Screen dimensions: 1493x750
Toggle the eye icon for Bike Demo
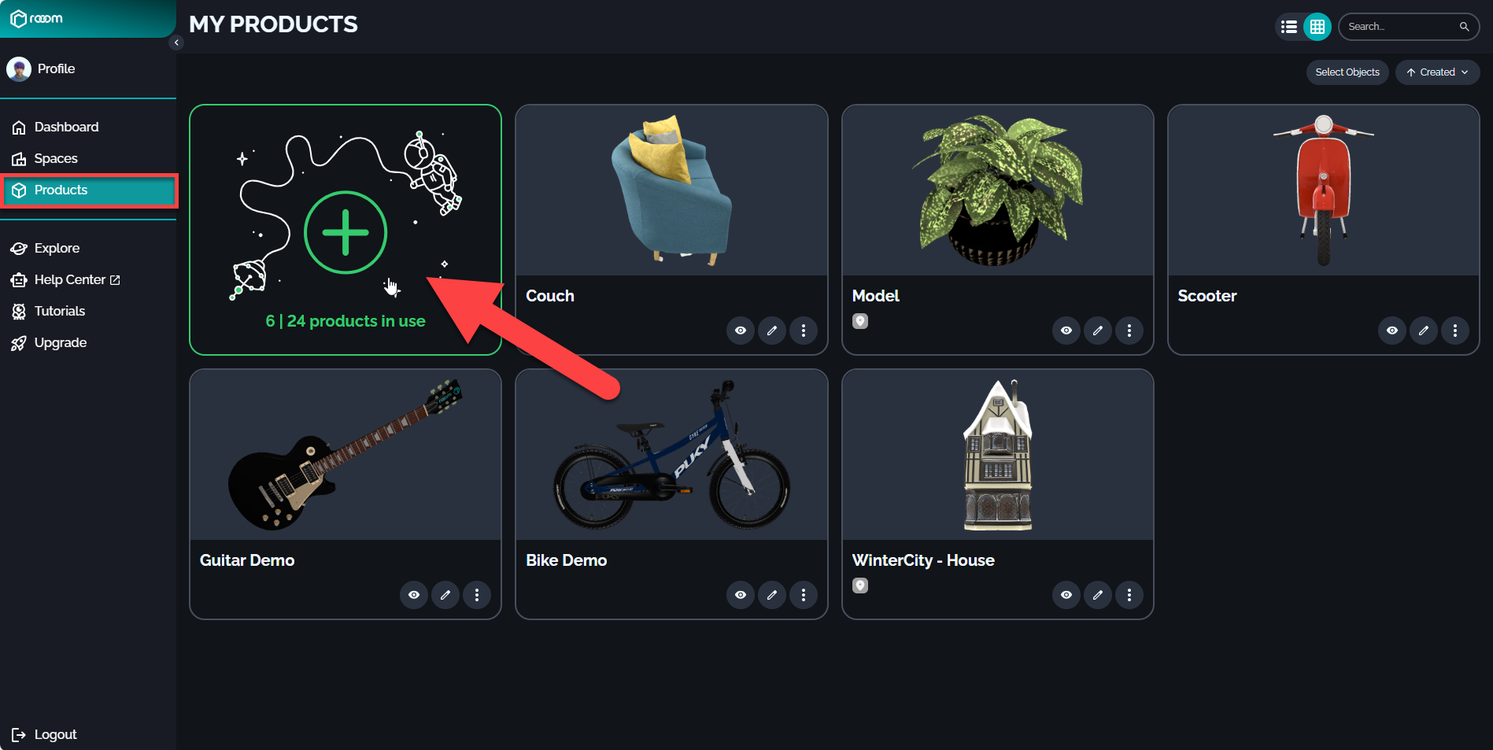741,595
